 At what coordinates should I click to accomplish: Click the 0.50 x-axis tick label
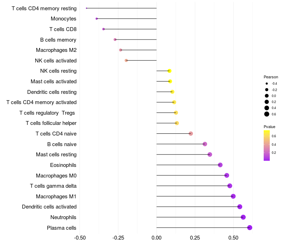coord(233,237)
